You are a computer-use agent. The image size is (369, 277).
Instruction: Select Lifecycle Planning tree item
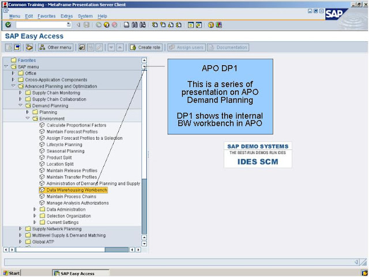coord(64,144)
